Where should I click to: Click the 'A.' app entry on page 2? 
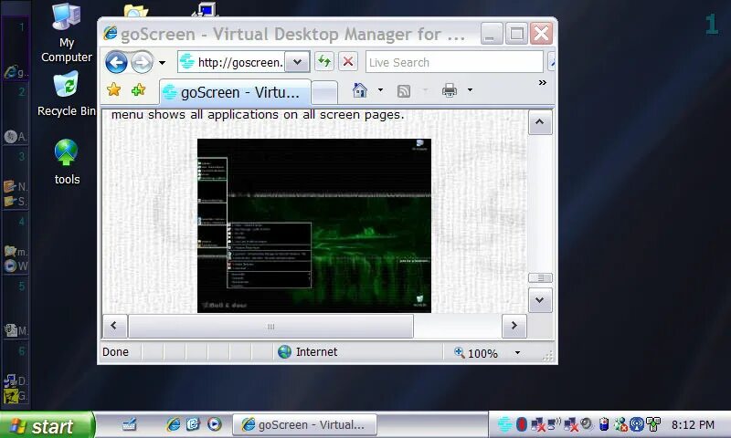tap(16, 136)
